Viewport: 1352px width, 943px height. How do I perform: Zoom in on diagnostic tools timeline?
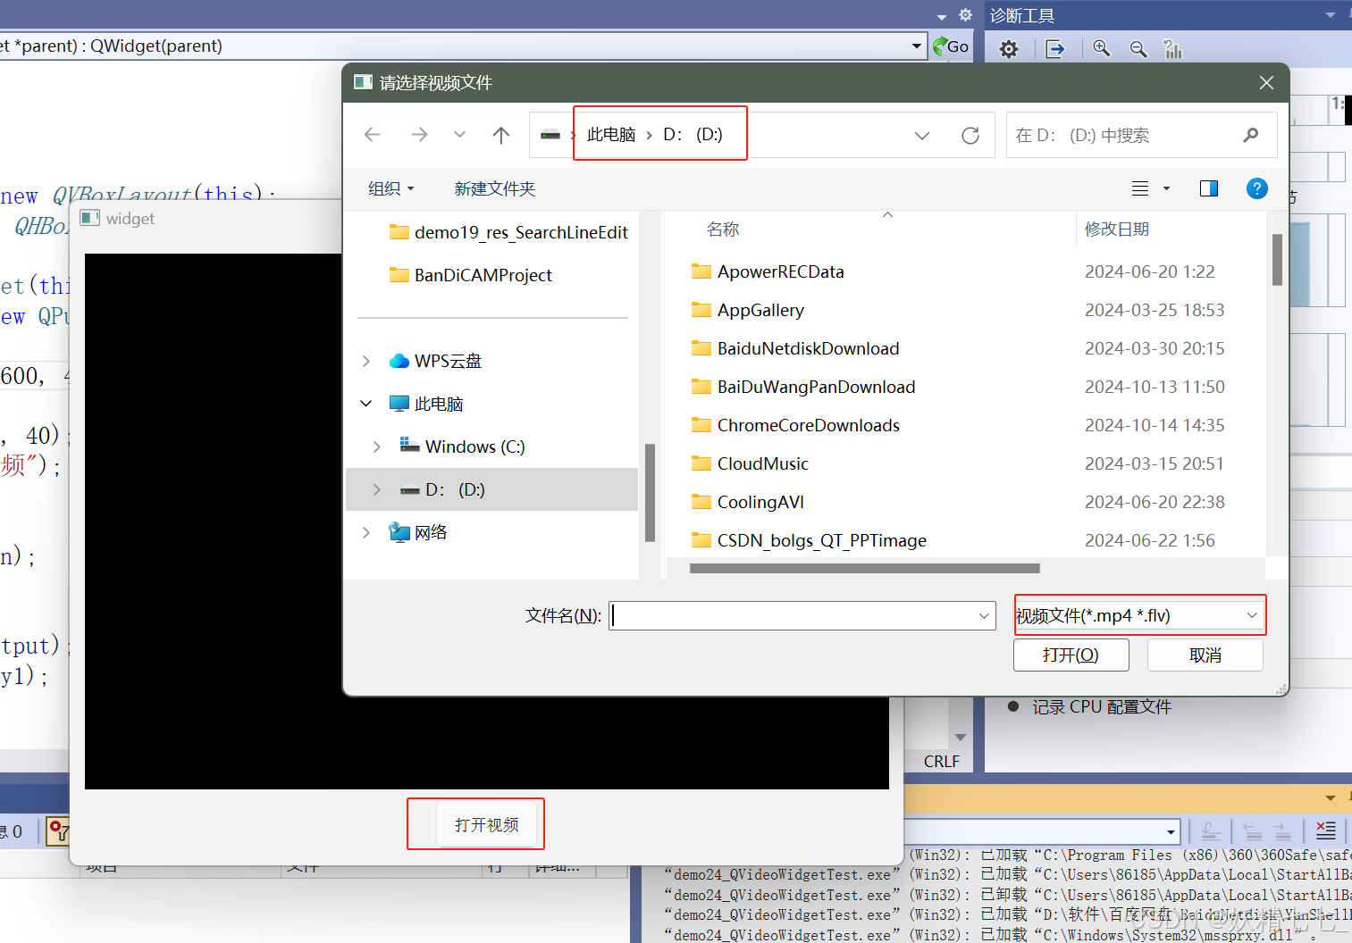pyautogui.click(x=1102, y=48)
